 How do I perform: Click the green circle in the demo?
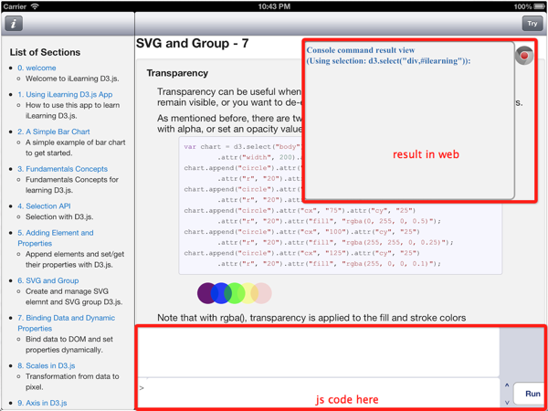235,293
